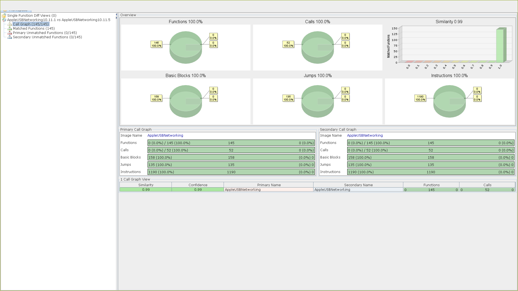Click the Single Function Diff Views folder icon
The width and height of the screenshot is (518, 291).
(4, 16)
